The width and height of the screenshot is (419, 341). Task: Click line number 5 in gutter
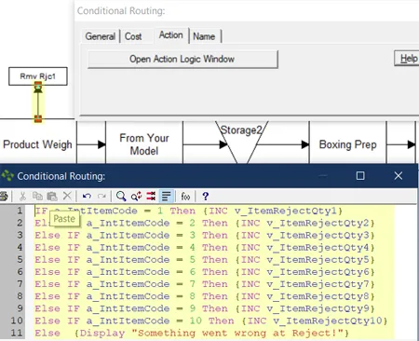(x=20, y=260)
